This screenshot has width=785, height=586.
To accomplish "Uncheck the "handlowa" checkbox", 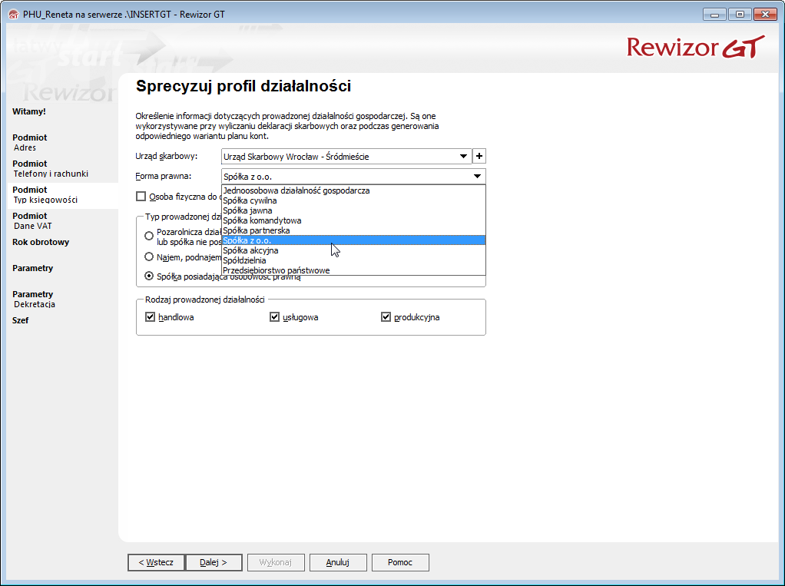I will [x=151, y=316].
